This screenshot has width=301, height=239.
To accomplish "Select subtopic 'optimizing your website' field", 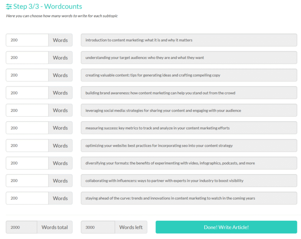I will [x=189, y=145].
